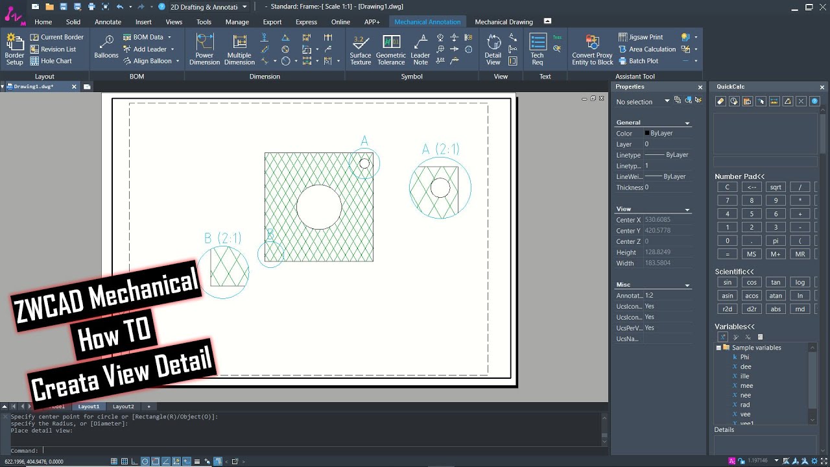Click the Leader Note tool
This screenshot has width=830, height=467.
[421, 49]
